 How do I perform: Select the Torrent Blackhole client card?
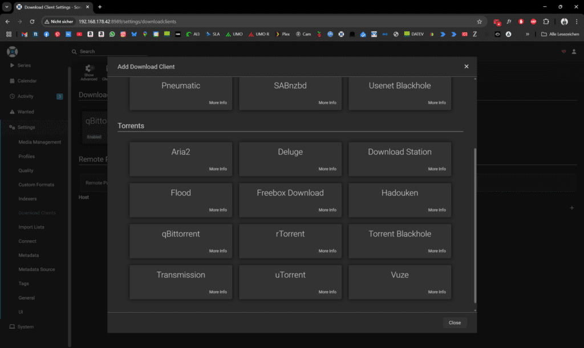(400, 240)
